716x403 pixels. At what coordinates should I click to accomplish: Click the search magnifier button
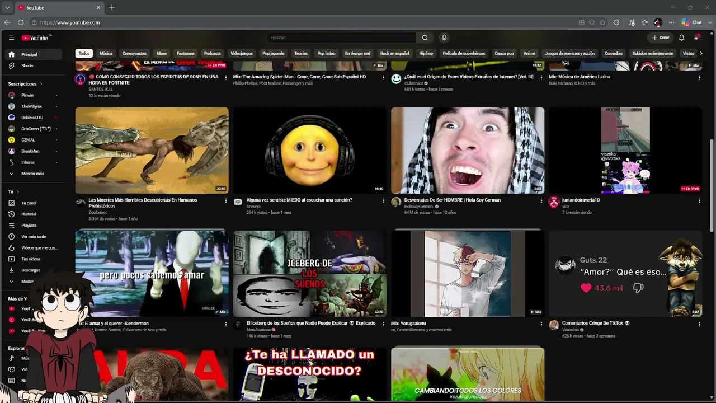[x=425, y=38]
